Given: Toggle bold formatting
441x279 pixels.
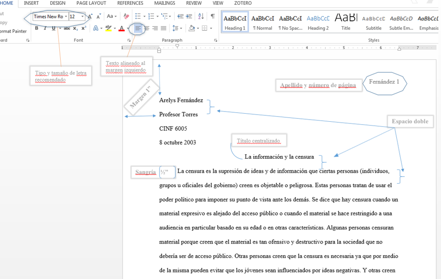Looking at the screenshot, I should pyautogui.click(x=36, y=28).
